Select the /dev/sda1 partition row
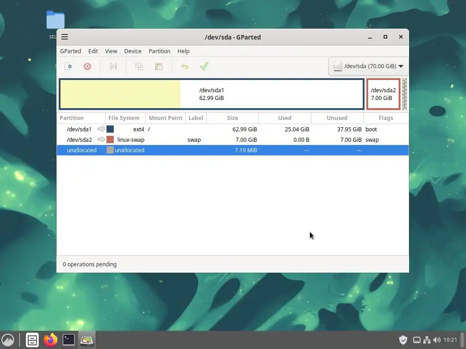The width and height of the screenshot is (466, 349). click(x=233, y=129)
